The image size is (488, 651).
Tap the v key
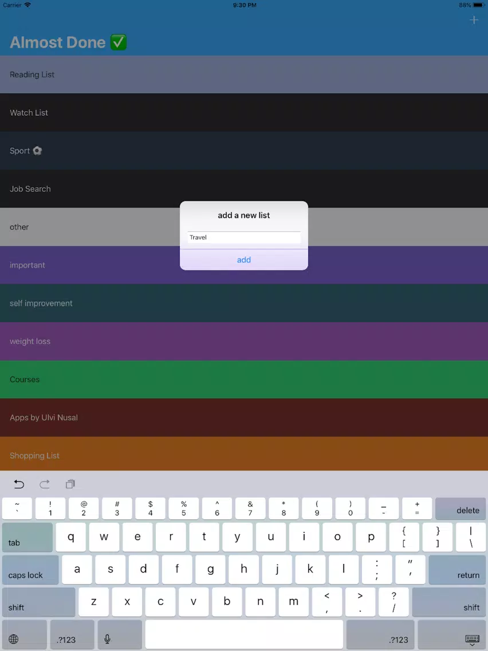(x=194, y=602)
